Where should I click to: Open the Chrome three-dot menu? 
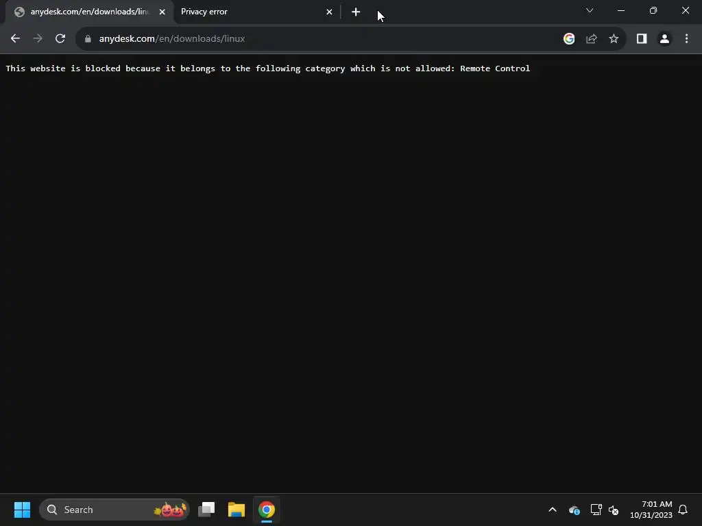click(686, 39)
